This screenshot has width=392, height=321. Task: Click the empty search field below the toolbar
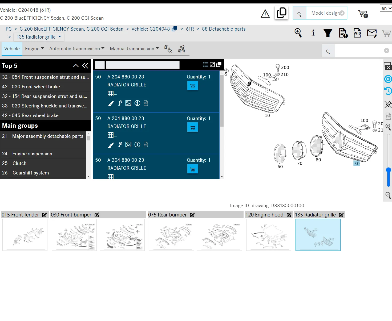click(363, 51)
